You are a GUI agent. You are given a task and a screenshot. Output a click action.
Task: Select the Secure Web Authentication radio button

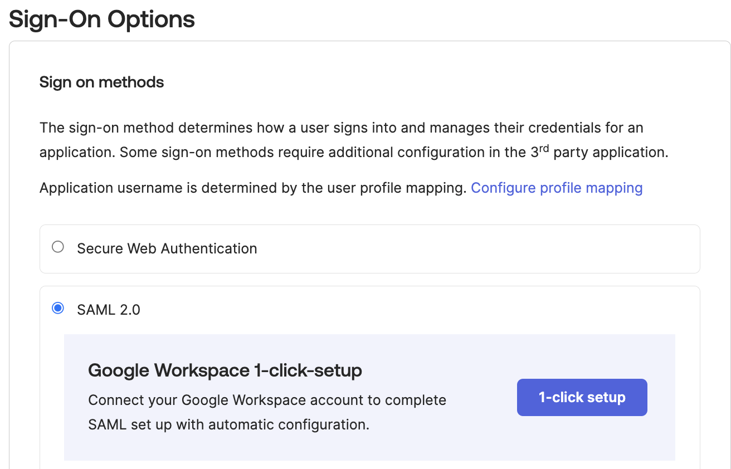click(x=57, y=247)
